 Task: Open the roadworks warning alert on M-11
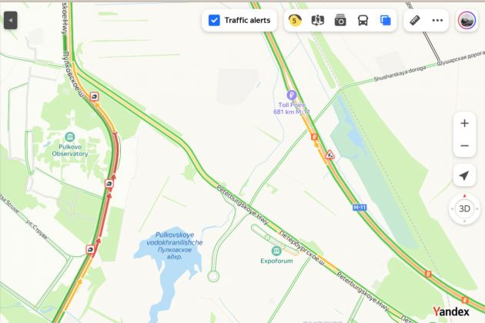[329, 155]
